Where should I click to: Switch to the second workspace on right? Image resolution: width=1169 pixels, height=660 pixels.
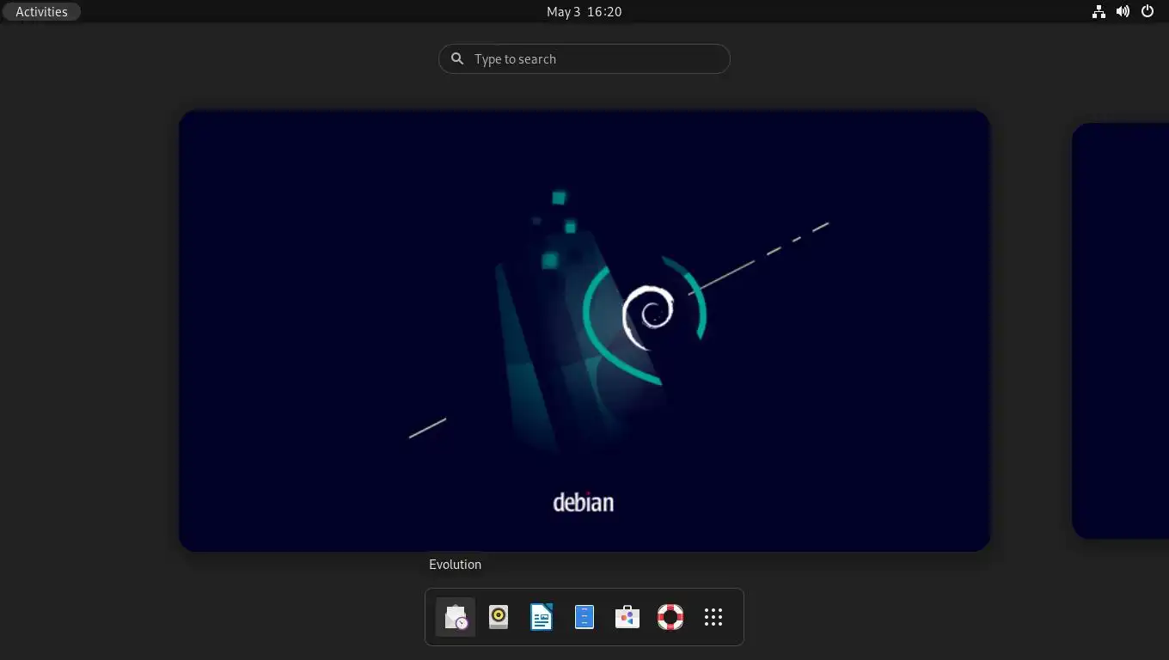[1121, 331]
